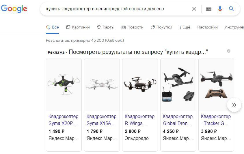
Task: Click the Global Drone product image
Action: [x=178, y=85]
